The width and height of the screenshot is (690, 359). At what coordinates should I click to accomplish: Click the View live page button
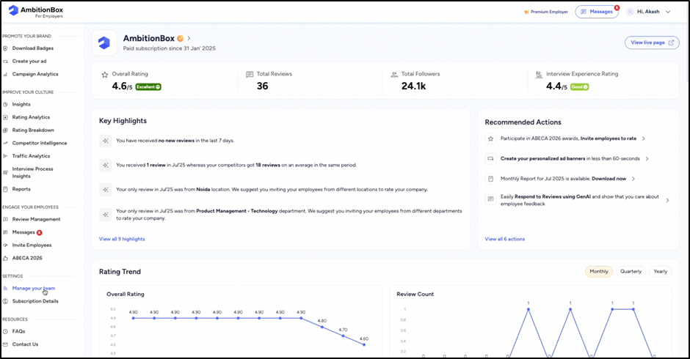click(651, 42)
